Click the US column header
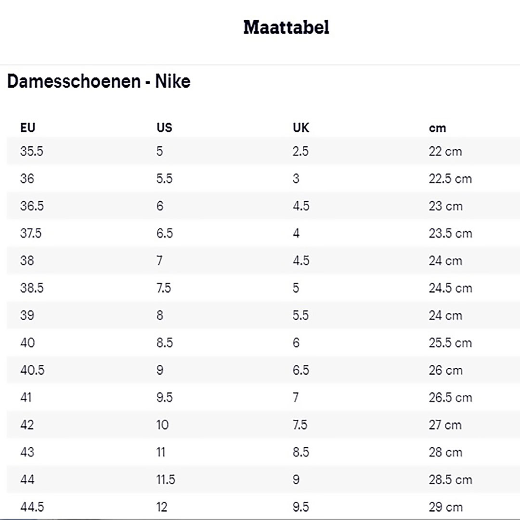Viewport: 520px width, 520px height. point(164,128)
